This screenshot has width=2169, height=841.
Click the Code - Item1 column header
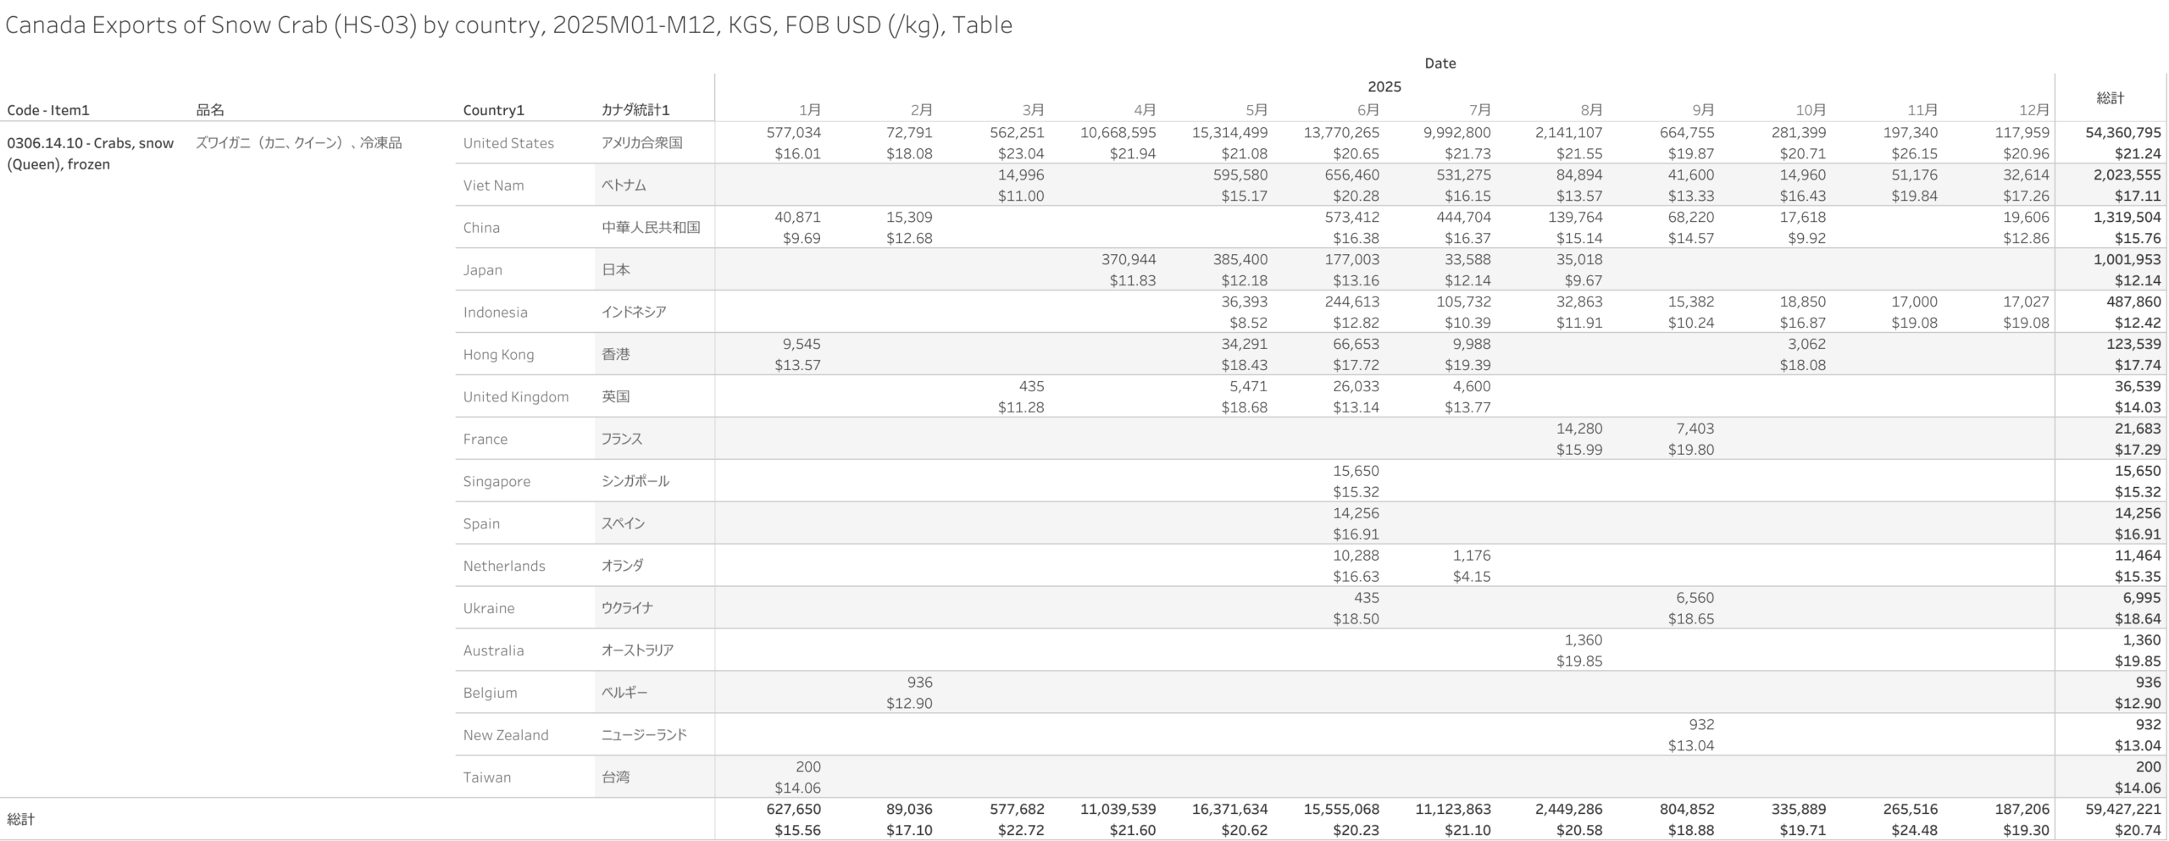(x=48, y=110)
